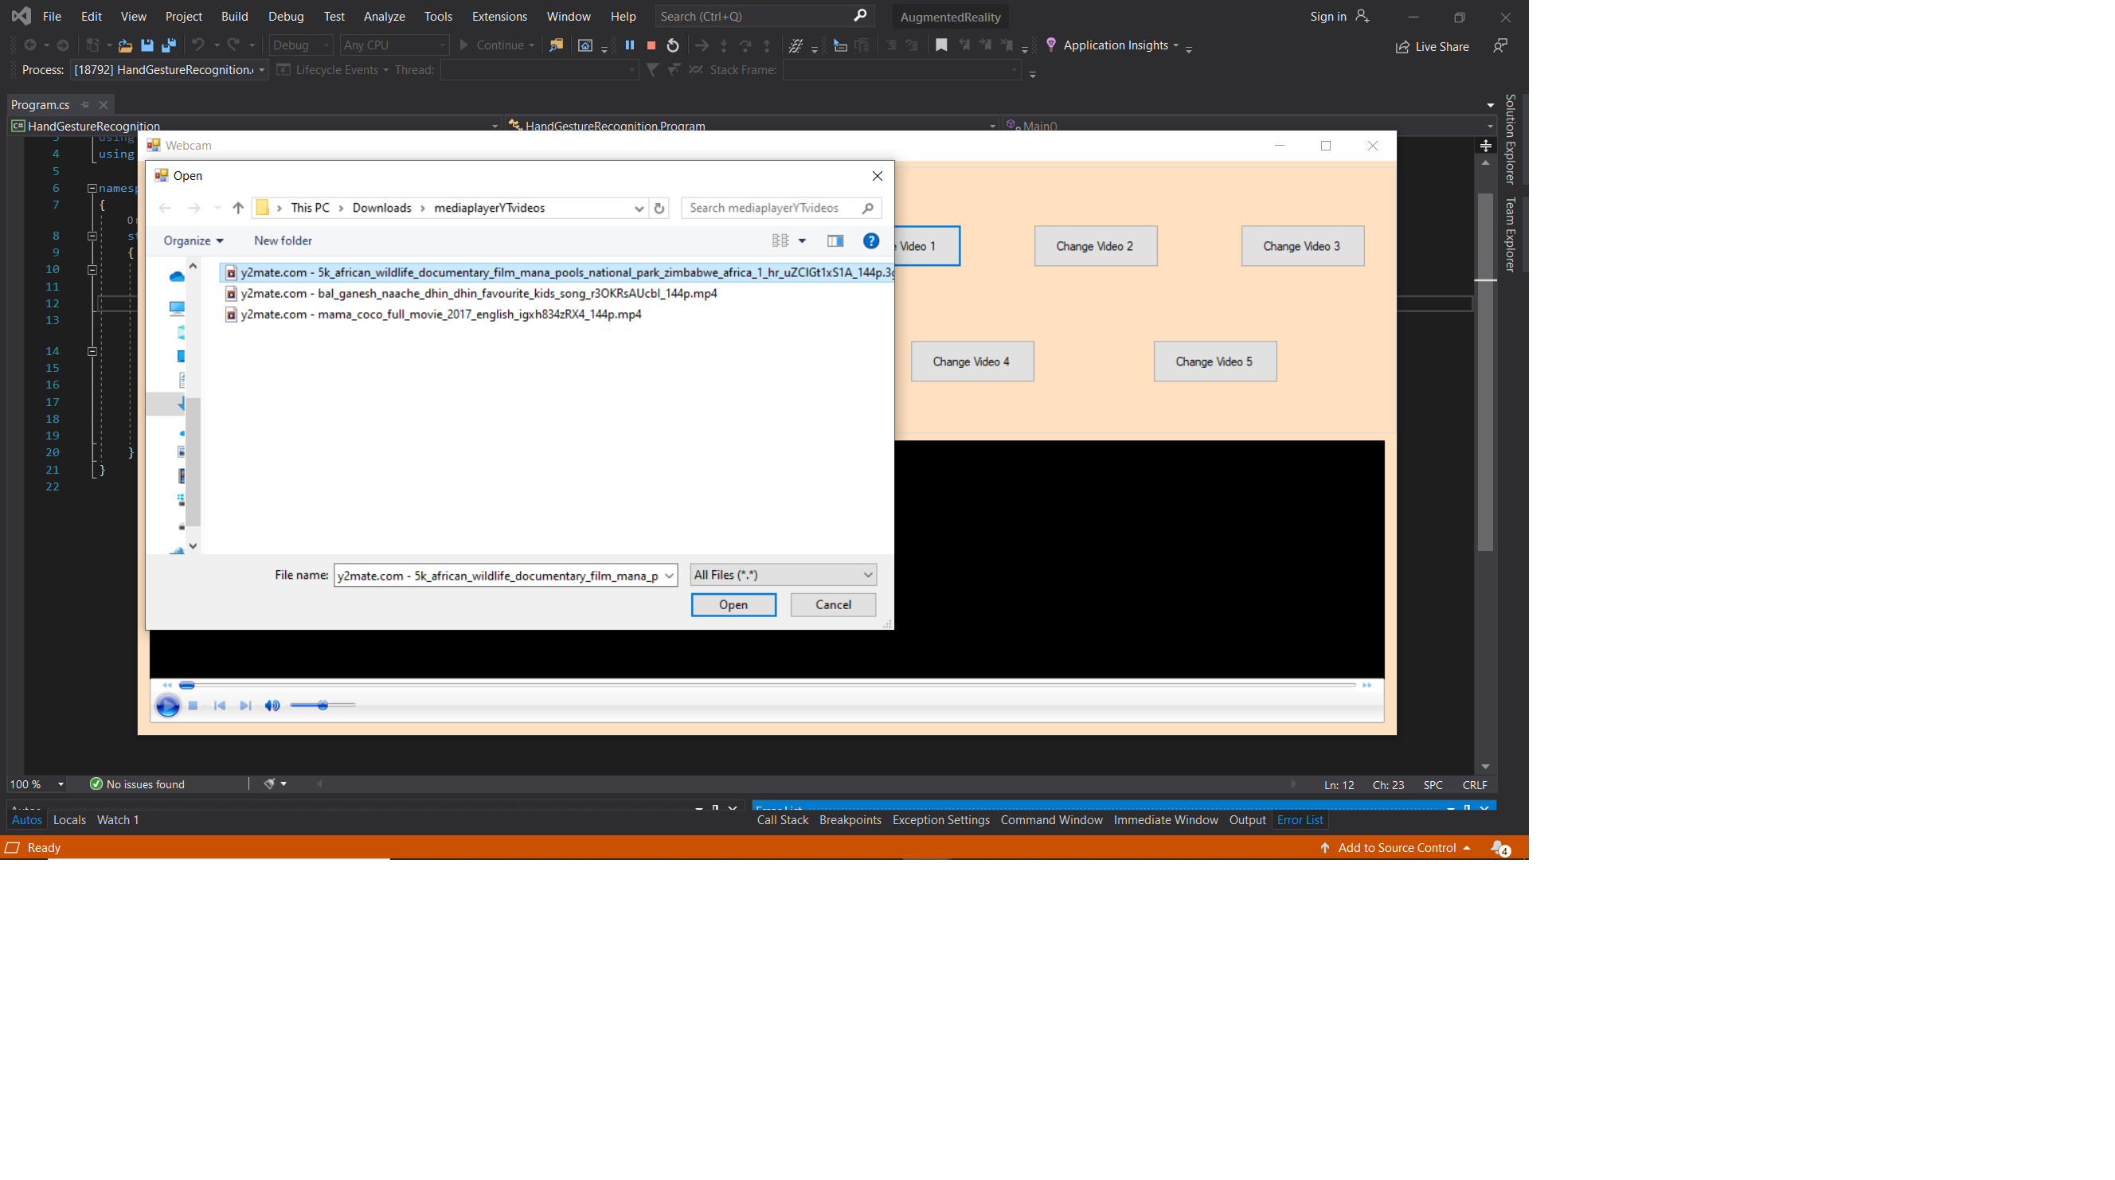
Task: Click the refresh folder path icon
Action: (x=659, y=208)
